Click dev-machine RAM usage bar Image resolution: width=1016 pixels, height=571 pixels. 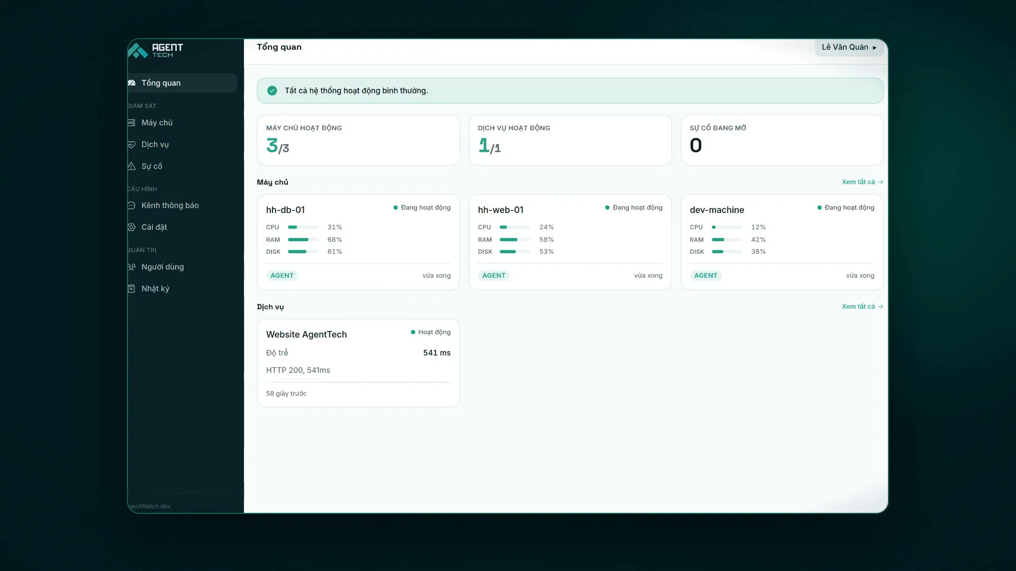[727, 240]
